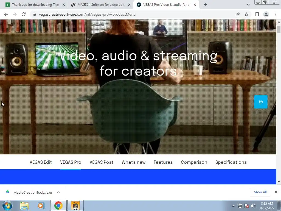Expand the tab search dropdown arrow

(248, 5)
